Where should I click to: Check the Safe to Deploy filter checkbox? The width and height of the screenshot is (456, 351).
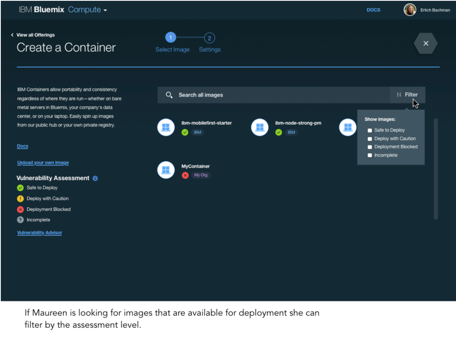369,130
